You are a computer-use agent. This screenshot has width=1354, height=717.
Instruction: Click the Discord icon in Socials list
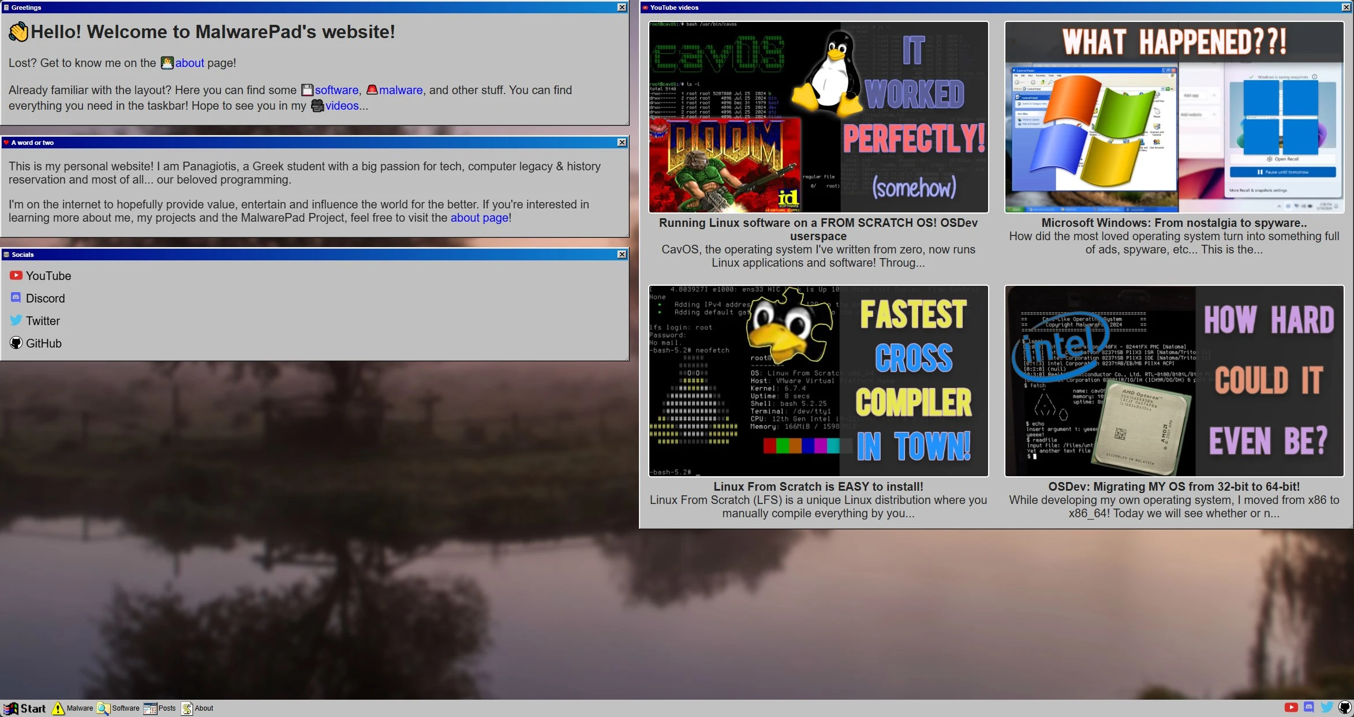pyautogui.click(x=16, y=297)
